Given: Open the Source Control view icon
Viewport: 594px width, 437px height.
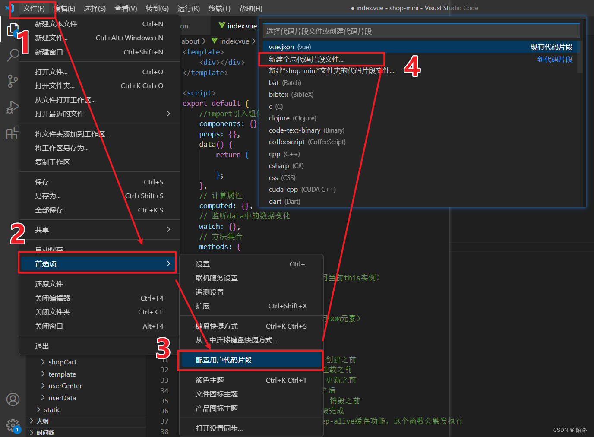Looking at the screenshot, I should coord(13,81).
